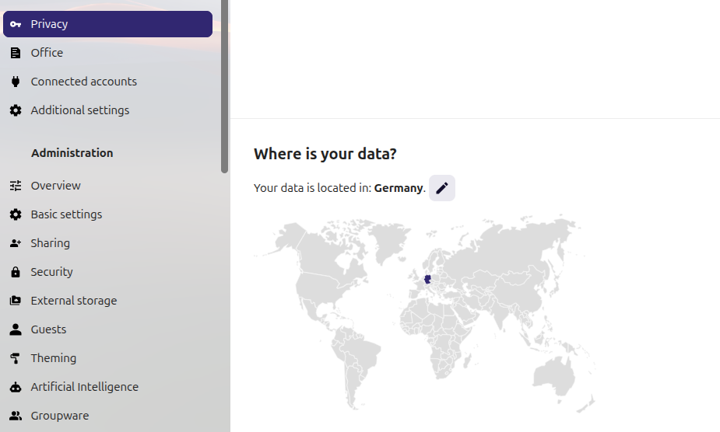Click the gear icon beside Additional settings

coord(16,110)
